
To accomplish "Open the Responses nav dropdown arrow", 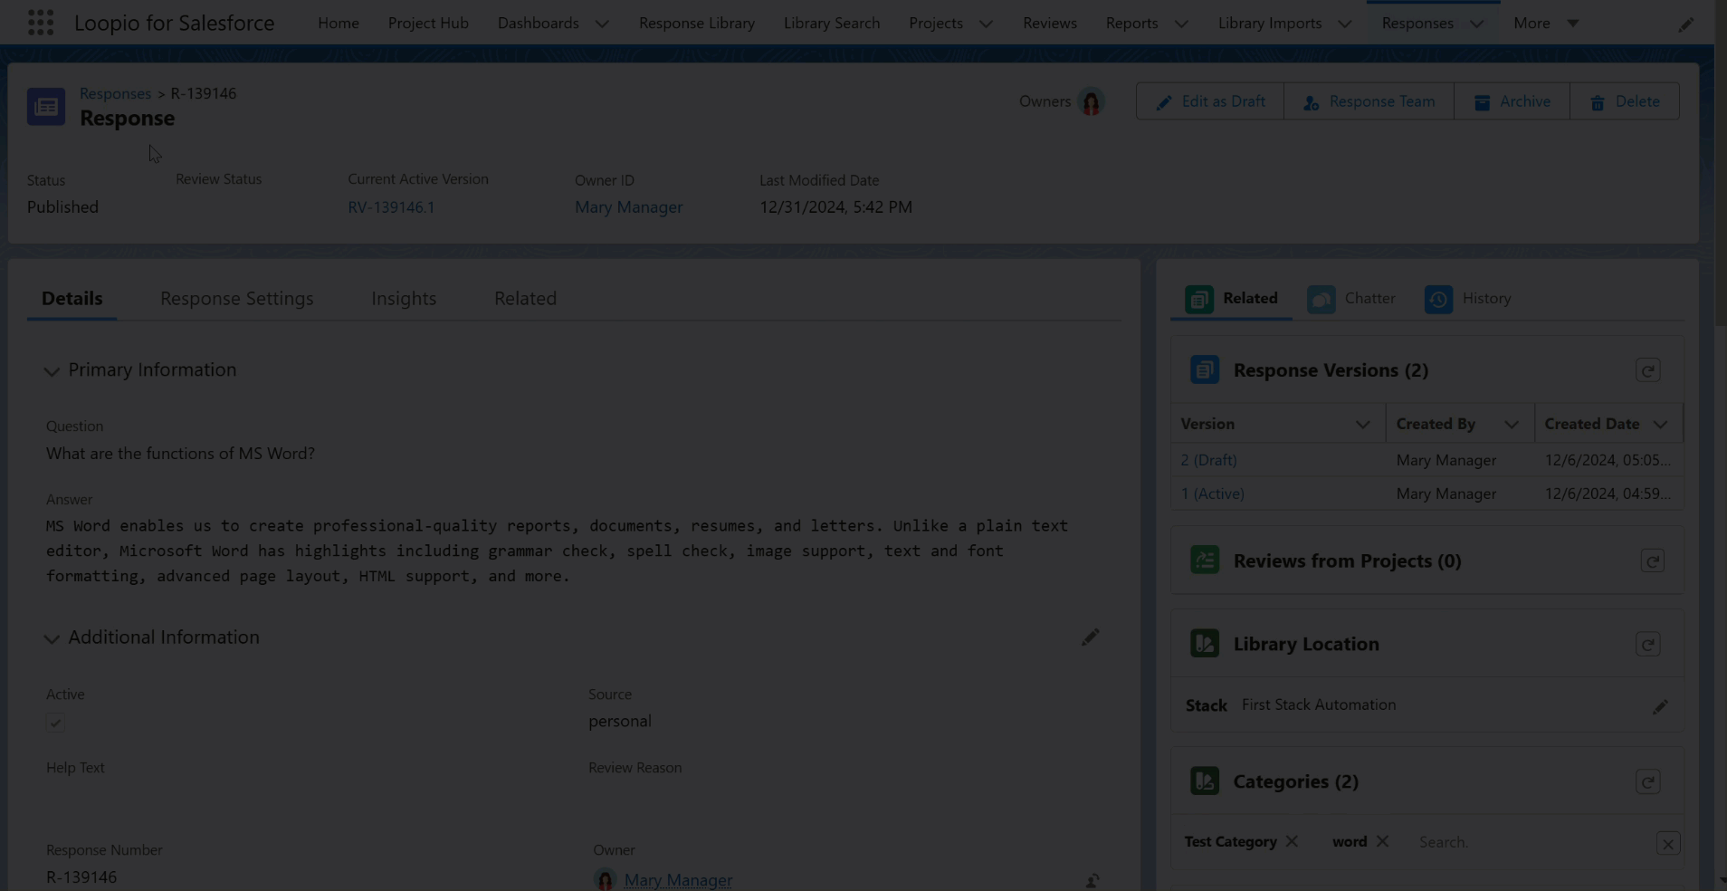I will pos(1477,24).
